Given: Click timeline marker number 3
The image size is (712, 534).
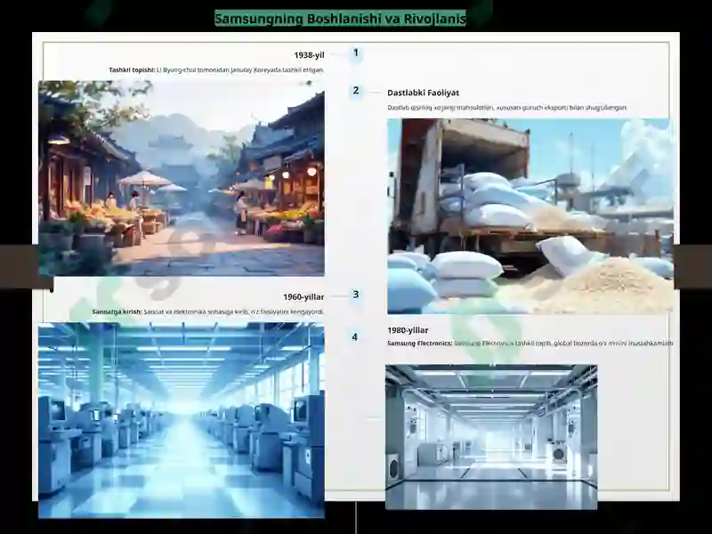Looking at the screenshot, I should coord(355,295).
